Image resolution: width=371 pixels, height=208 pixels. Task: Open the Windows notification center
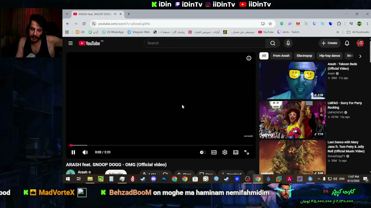coord(365,179)
